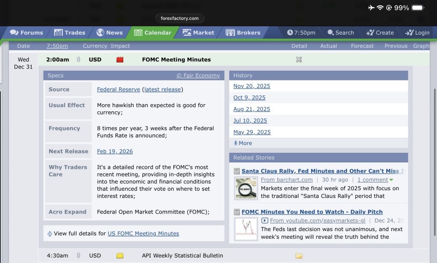Expand More history dates

tap(243, 143)
